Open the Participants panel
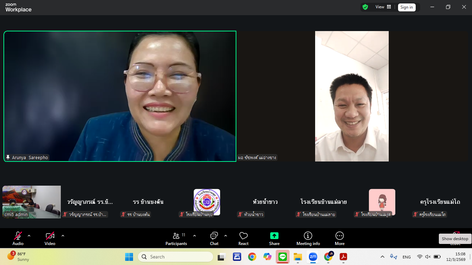Image resolution: width=472 pixels, height=265 pixels. [176, 238]
